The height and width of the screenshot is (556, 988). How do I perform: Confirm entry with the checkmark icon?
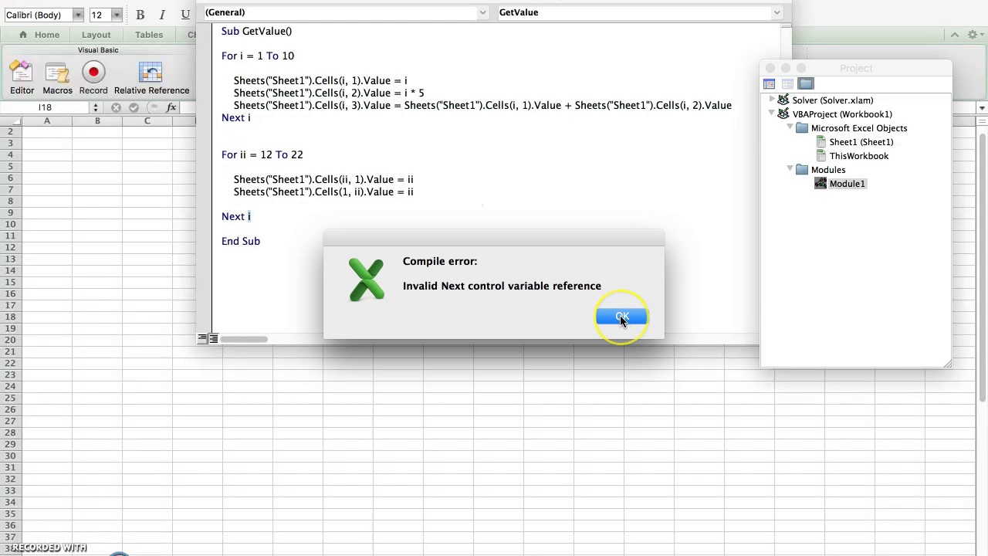coord(134,107)
